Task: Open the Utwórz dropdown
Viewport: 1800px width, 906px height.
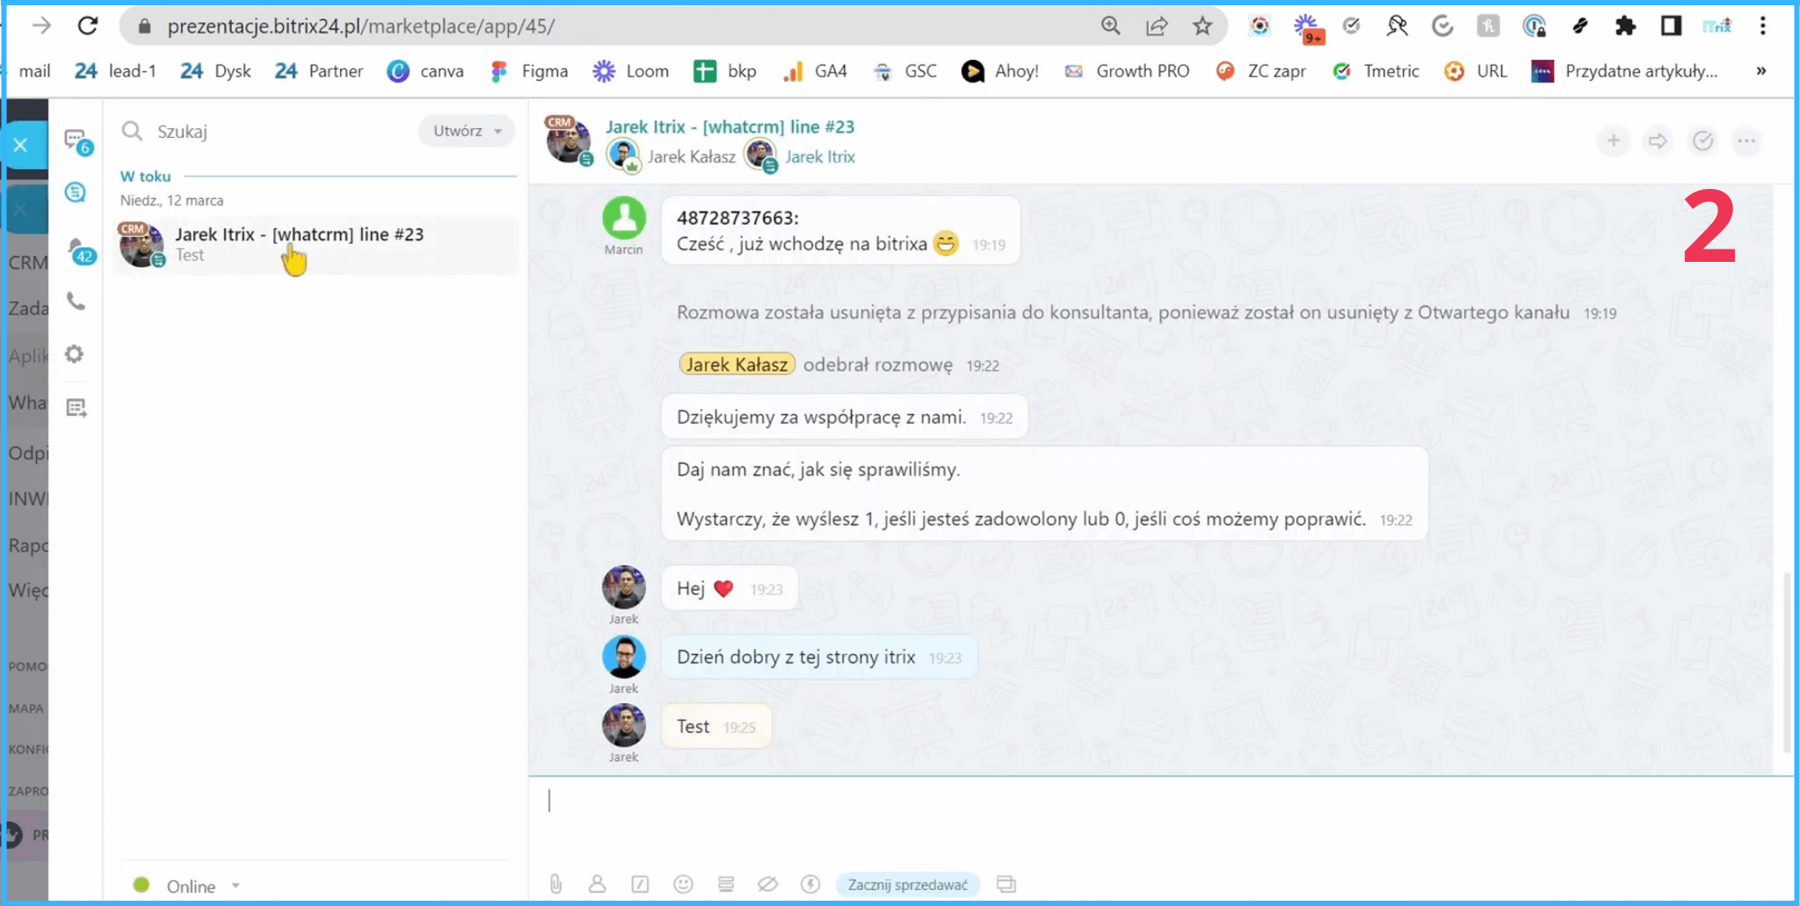Action: [x=466, y=131]
